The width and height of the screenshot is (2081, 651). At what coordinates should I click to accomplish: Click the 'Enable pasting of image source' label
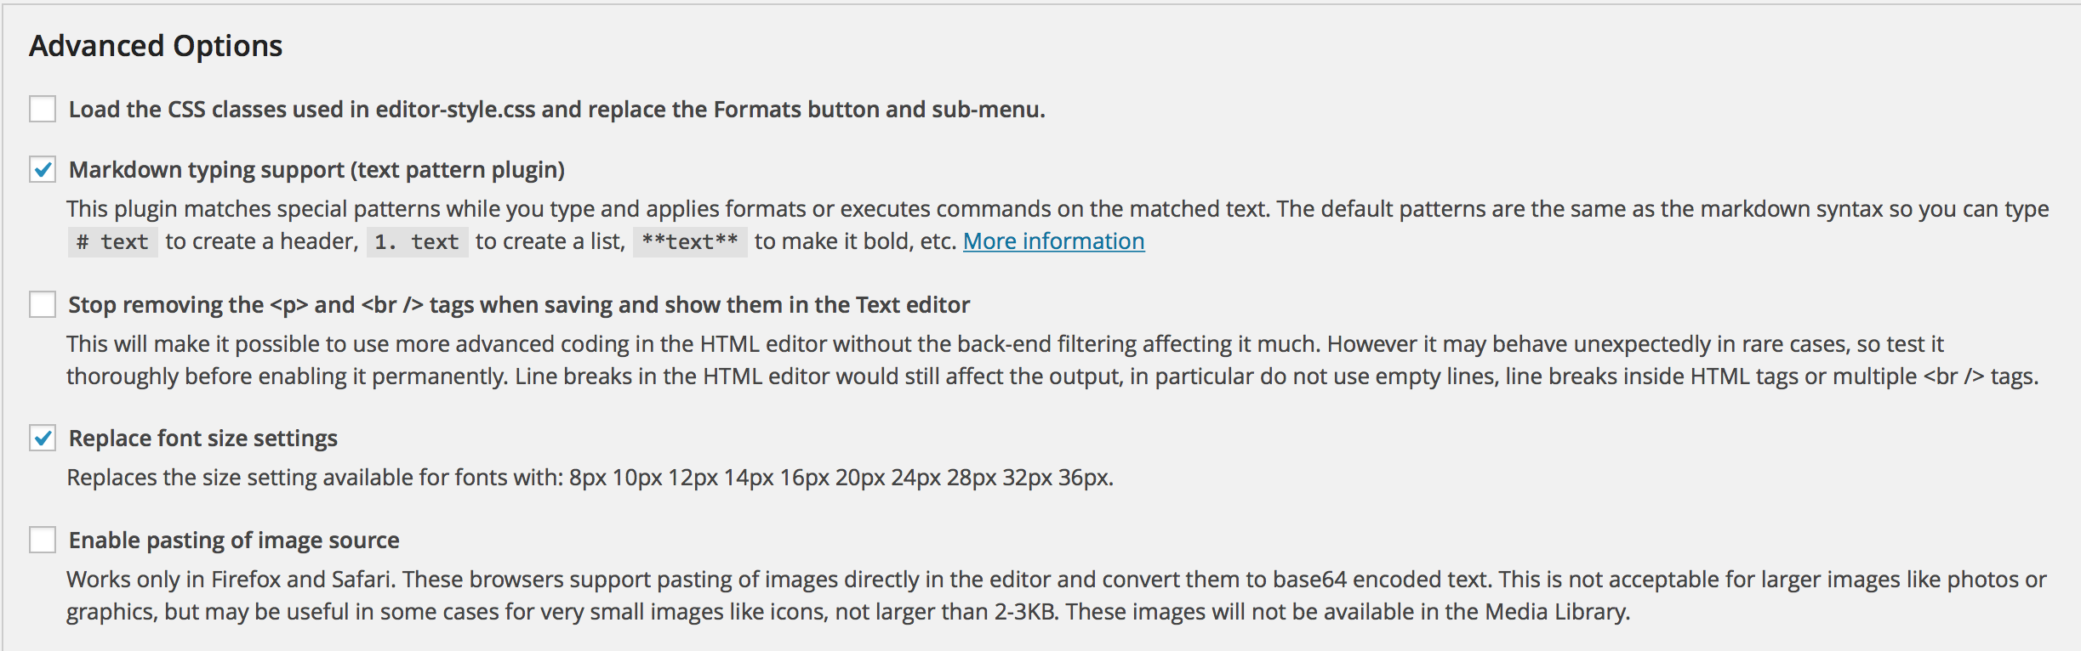coord(234,541)
